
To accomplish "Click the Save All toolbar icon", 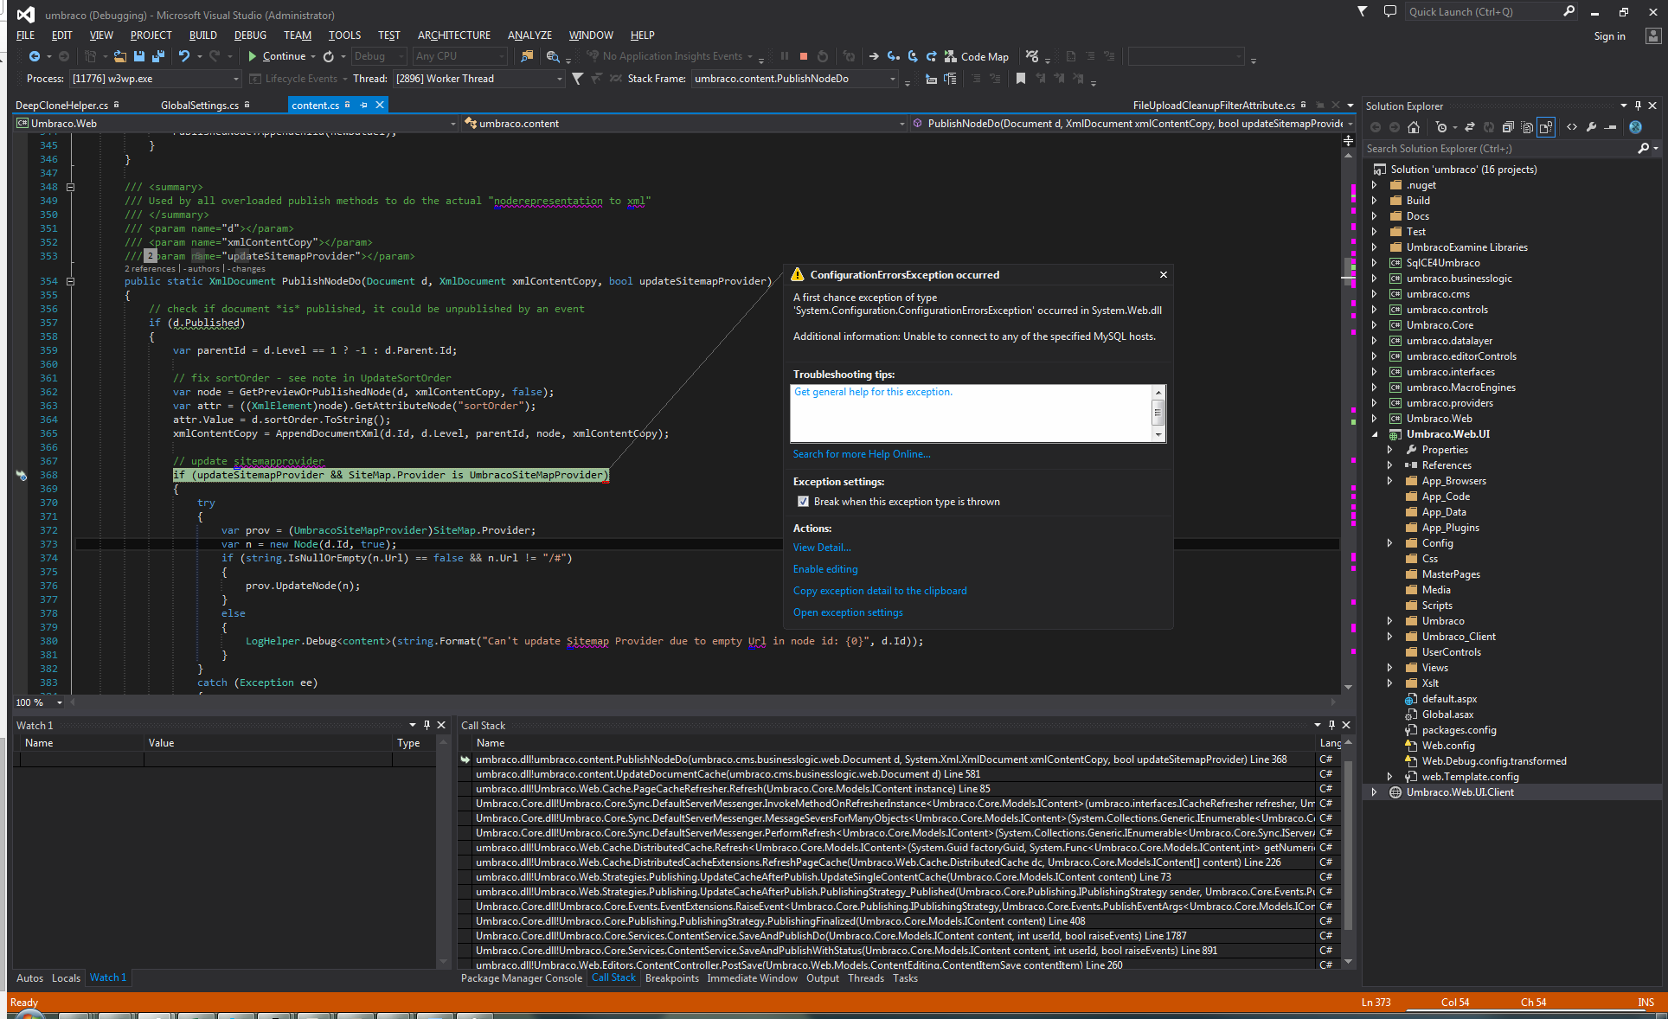I will pyautogui.click(x=157, y=56).
